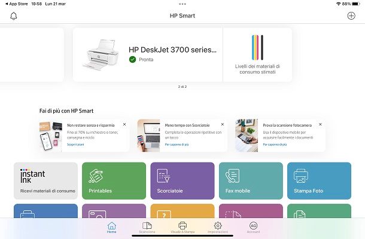Click the 'HP Smart' title text

tap(182, 16)
